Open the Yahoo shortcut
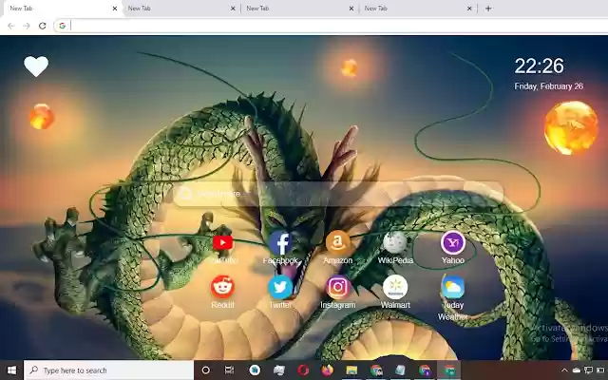 tap(452, 243)
